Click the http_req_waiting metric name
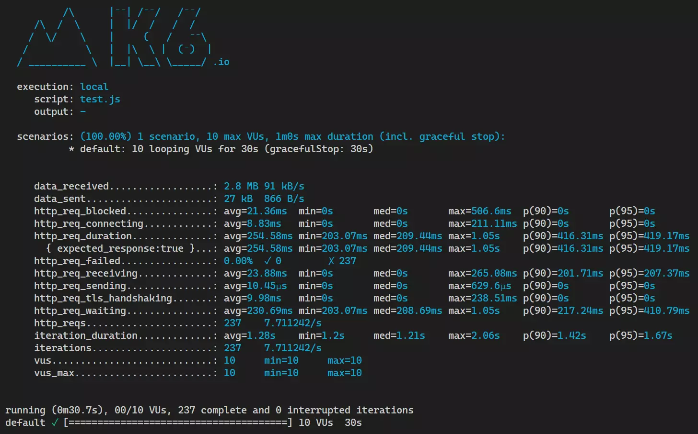The height and width of the screenshot is (434, 698). (x=80, y=311)
